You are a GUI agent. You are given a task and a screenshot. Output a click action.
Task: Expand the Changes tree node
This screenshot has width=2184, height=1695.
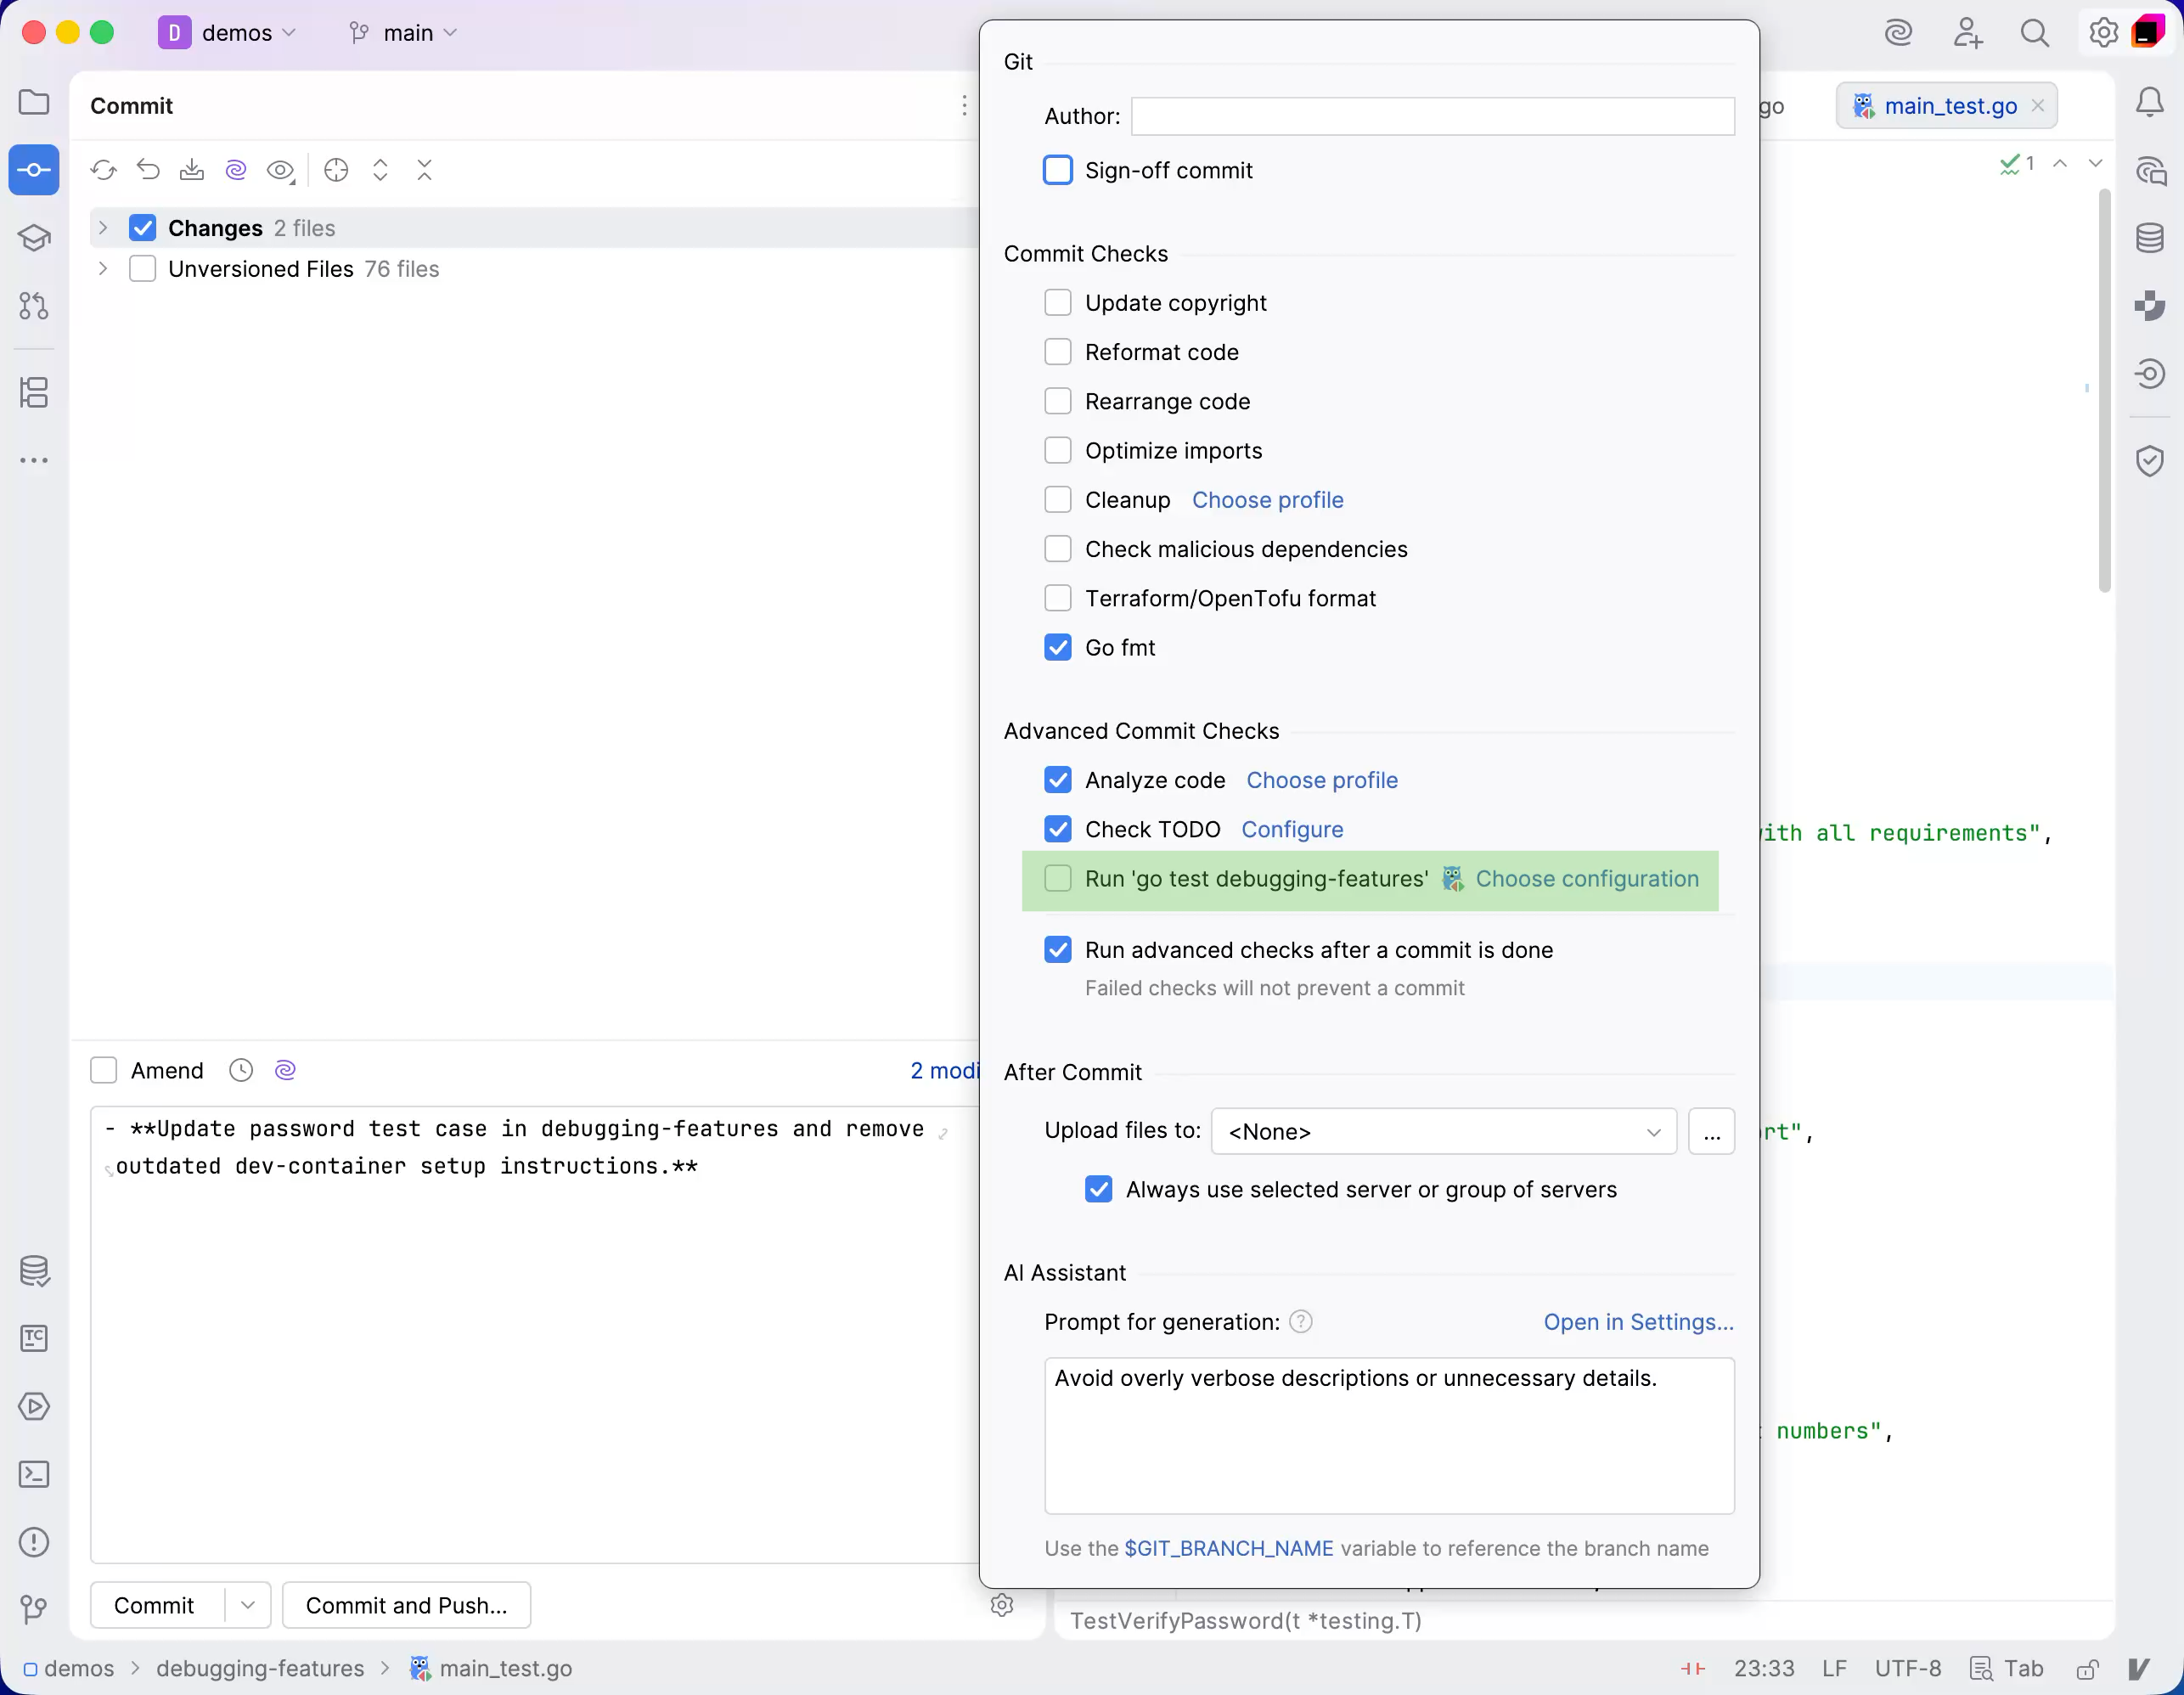(103, 228)
